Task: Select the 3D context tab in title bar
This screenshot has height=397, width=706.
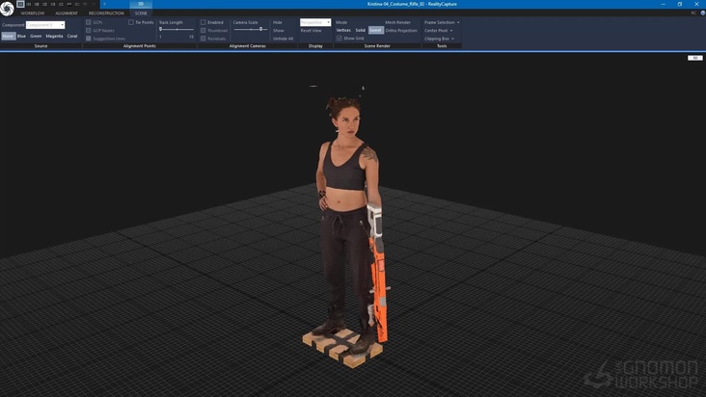Action: click(141, 4)
